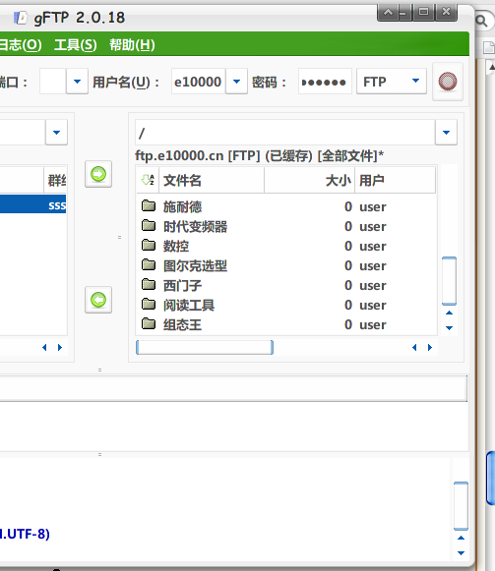Sort by 用户 column header
Viewport: 495px width, 571px height.
click(x=395, y=180)
